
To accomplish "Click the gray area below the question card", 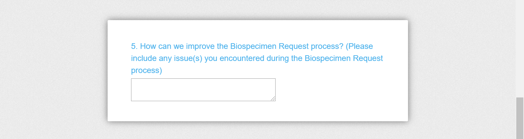I will pyautogui.click(x=257, y=131).
